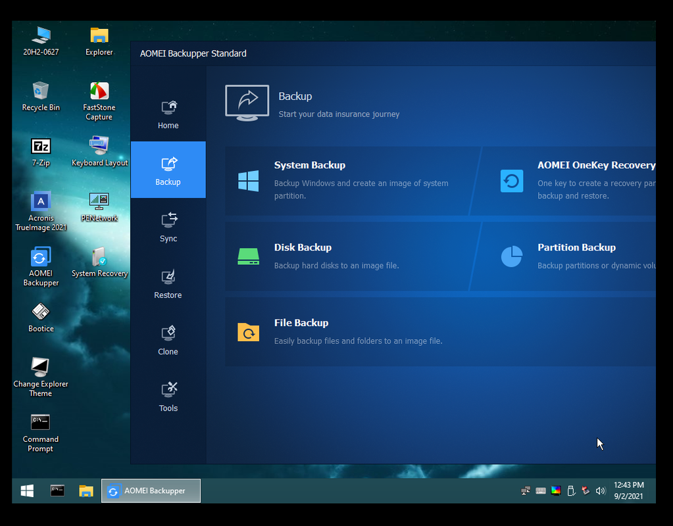The height and width of the screenshot is (526, 673).
Task: Select the FastStone Capture desktop icon
Action: [99, 101]
